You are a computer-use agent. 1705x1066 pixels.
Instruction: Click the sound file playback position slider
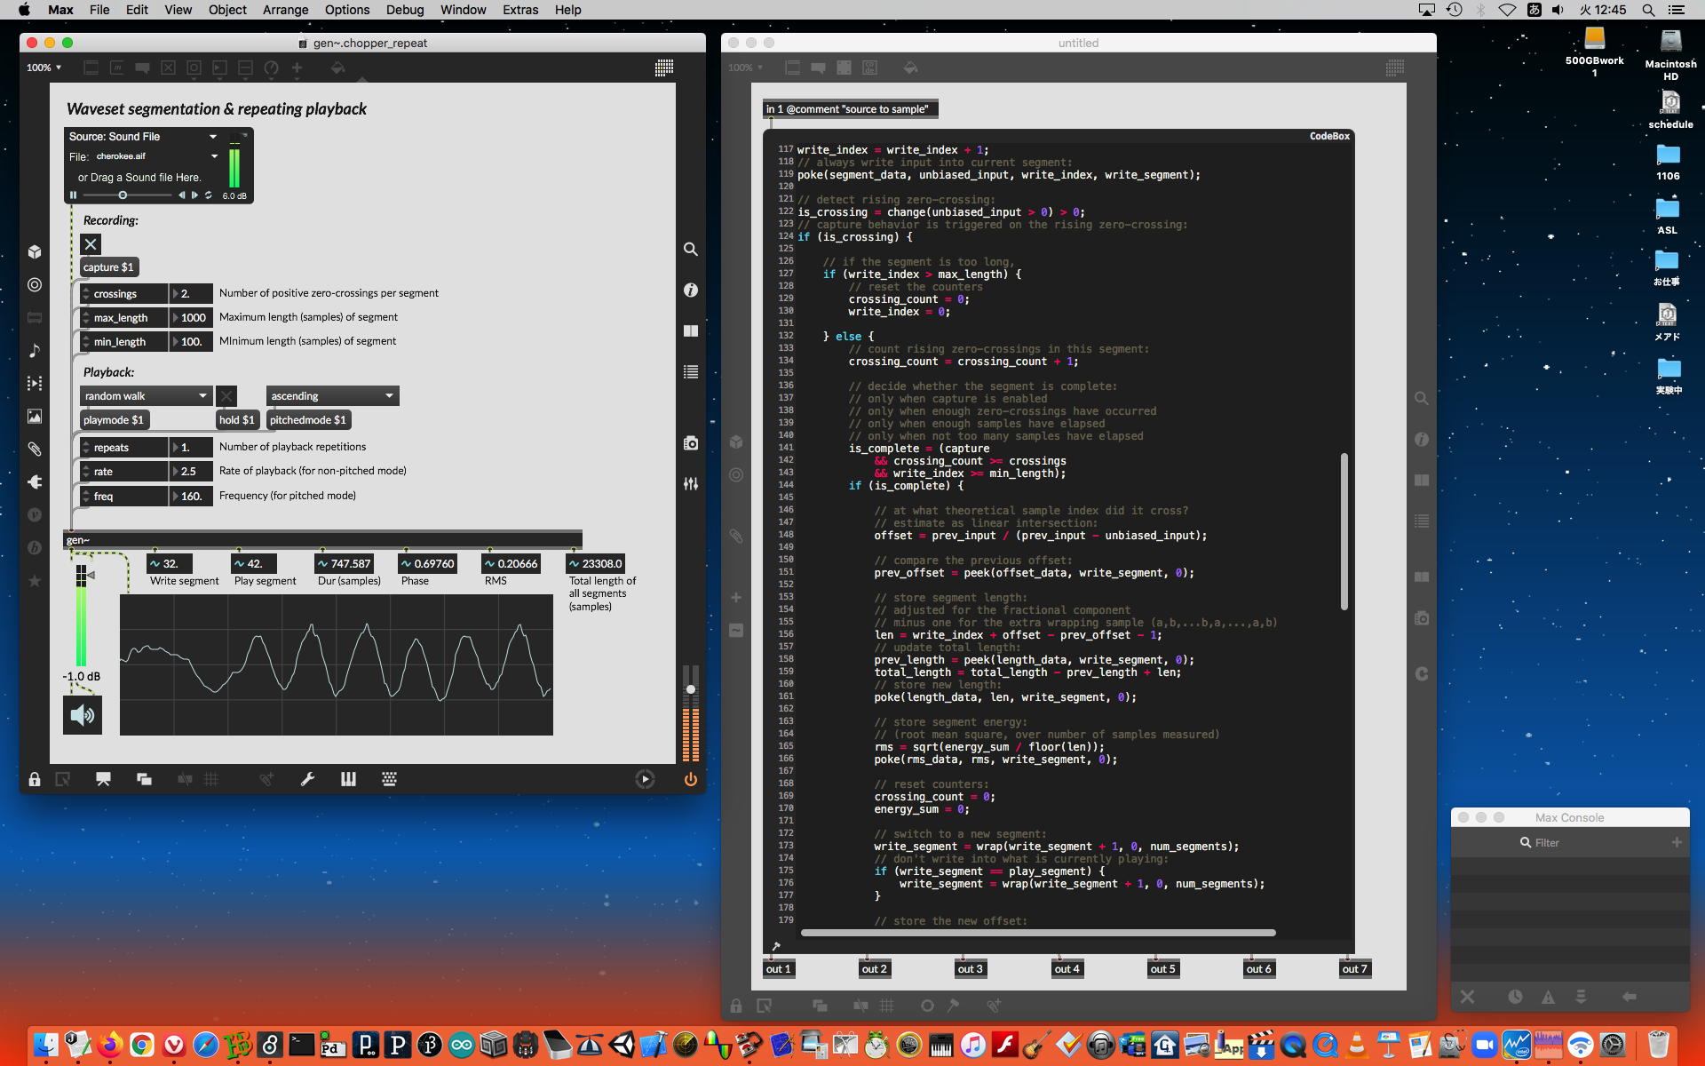pos(124,195)
